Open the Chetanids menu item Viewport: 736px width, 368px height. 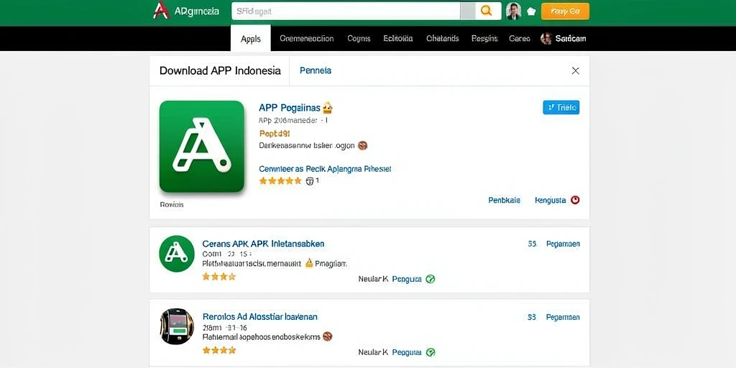(442, 39)
